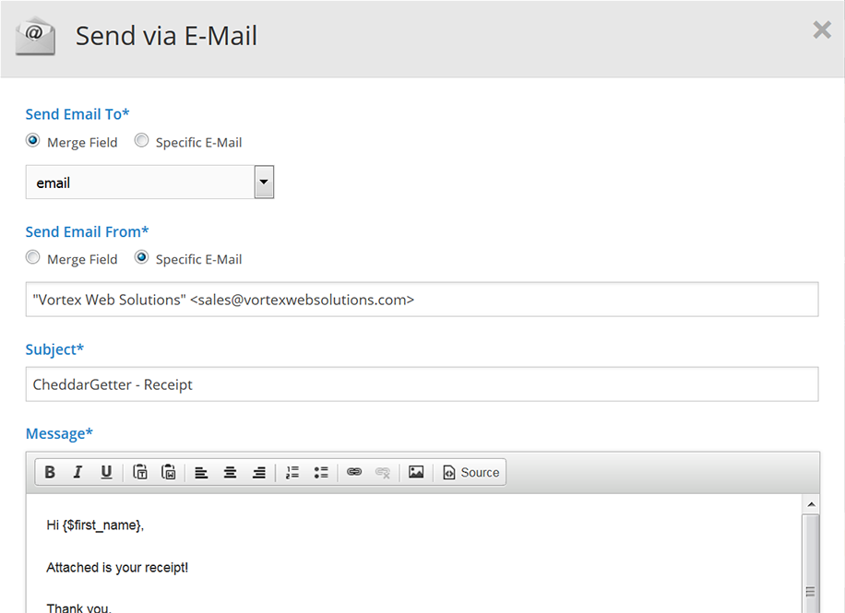Click the Send Email From address field
This screenshot has height=613, width=845.
pos(422,300)
